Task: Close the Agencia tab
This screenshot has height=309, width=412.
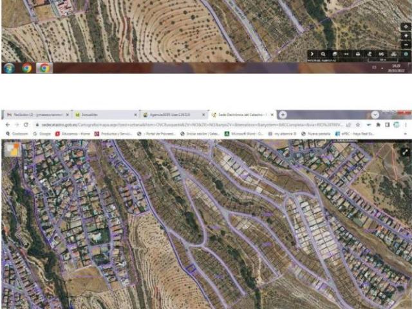Action: (x=203, y=115)
